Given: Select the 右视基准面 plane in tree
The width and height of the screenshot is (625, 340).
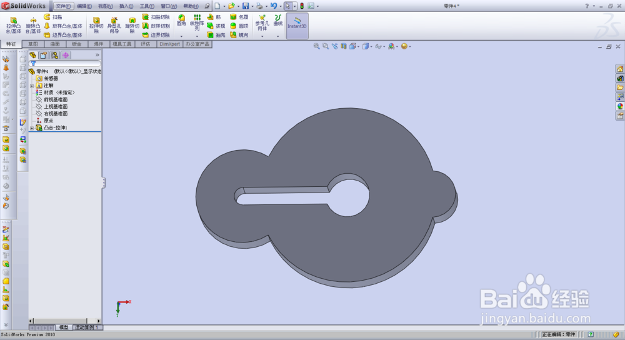Looking at the screenshot, I should pos(51,114).
